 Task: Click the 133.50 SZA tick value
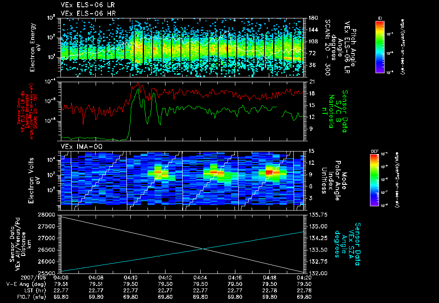[319, 250]
